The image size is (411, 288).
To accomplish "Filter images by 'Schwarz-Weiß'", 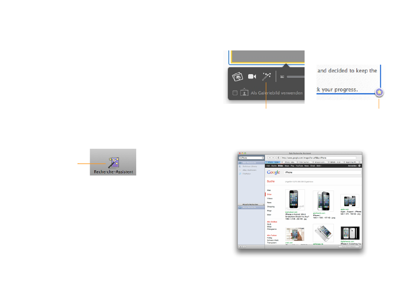I will point(273,240).
